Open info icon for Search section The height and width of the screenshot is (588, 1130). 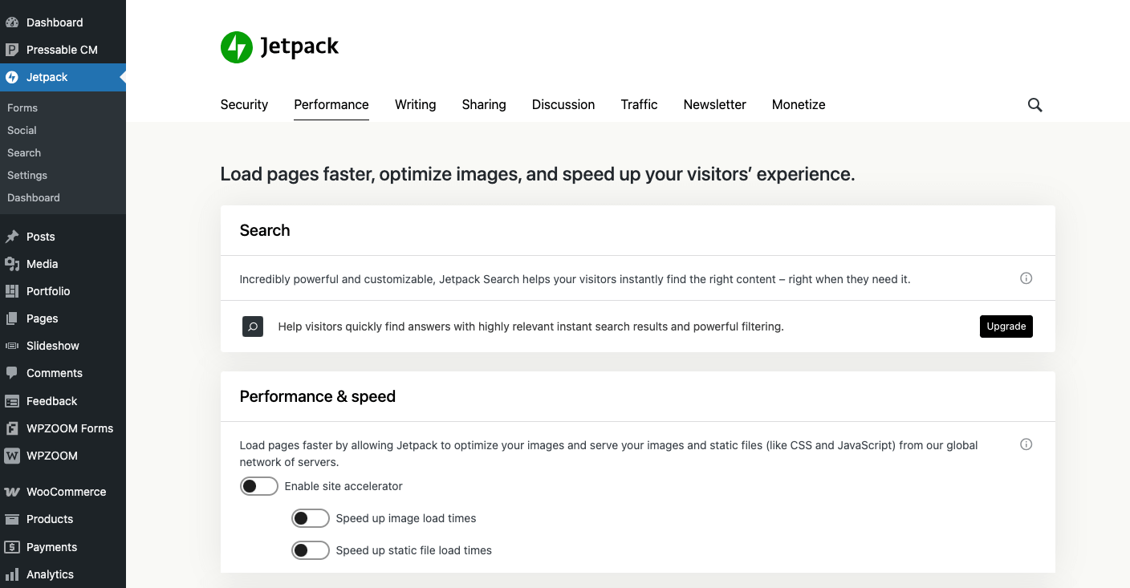[1026, 278]
